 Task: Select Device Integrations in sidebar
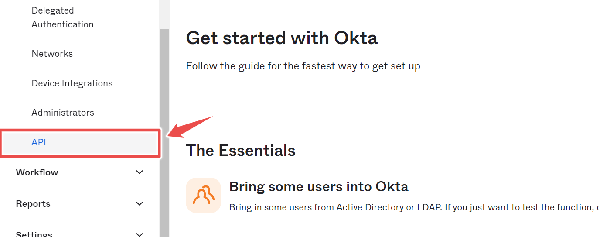point(72,83)
